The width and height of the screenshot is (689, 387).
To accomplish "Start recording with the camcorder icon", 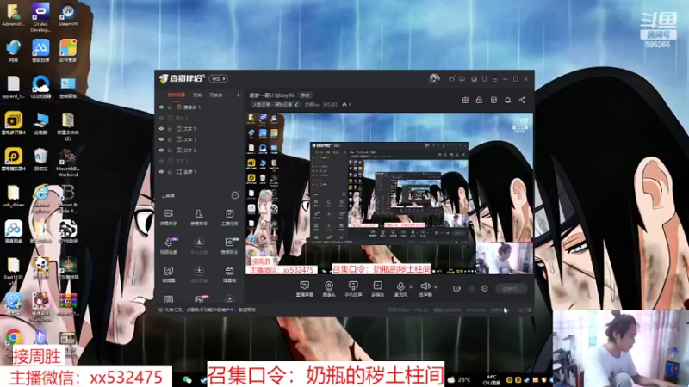I will [456, 288].
